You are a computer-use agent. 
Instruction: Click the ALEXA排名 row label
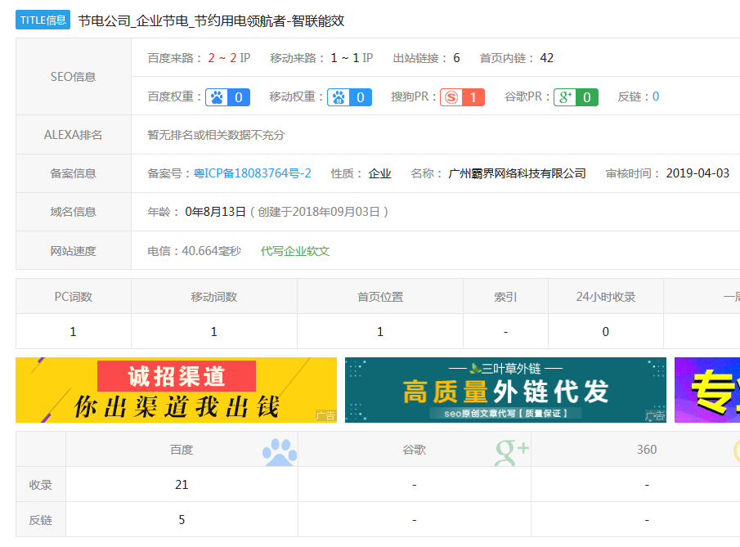tap(73, 135)
